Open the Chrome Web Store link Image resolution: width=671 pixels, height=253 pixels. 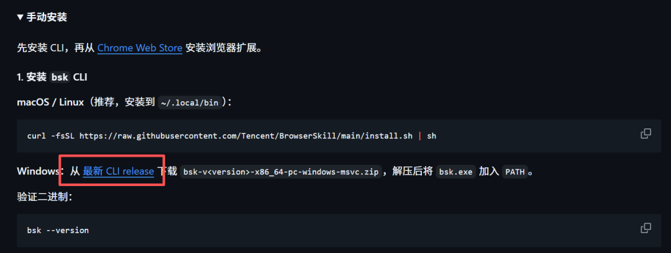tap(140, 48)
